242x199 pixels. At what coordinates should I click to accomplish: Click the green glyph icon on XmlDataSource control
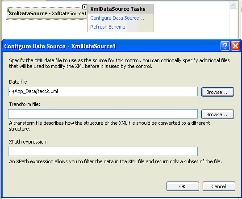click(9, 10)
